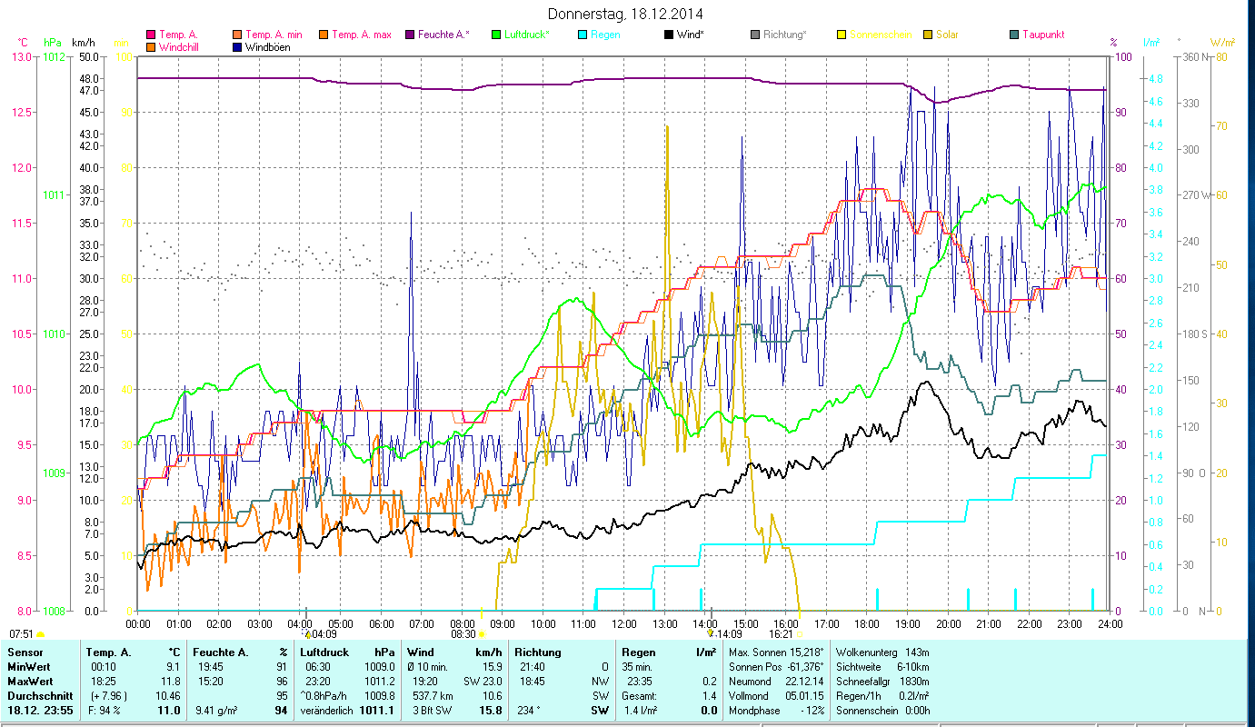Screen dimensions: 1255x727
Task: Click the gray Richtung* legend square
Action: point(755,35)
